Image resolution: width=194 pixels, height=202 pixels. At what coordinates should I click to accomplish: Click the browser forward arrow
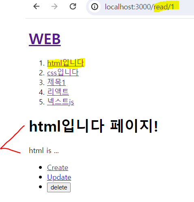click(x=54, y=6)
